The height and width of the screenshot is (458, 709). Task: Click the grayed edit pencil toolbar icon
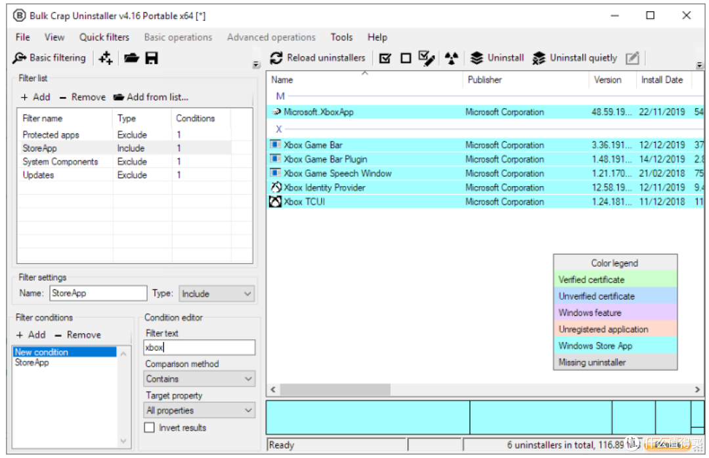pyautogui.click(x=632, y=58)
